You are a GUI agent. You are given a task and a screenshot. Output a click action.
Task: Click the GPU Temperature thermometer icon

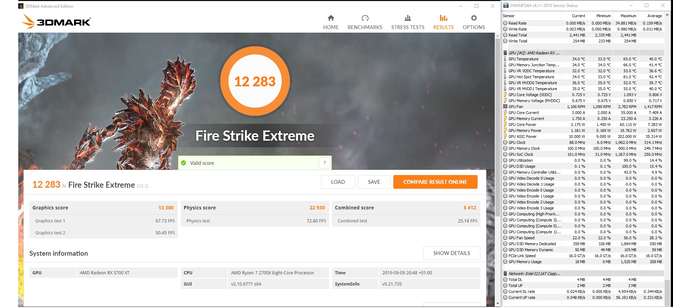[x=505, y=59]
